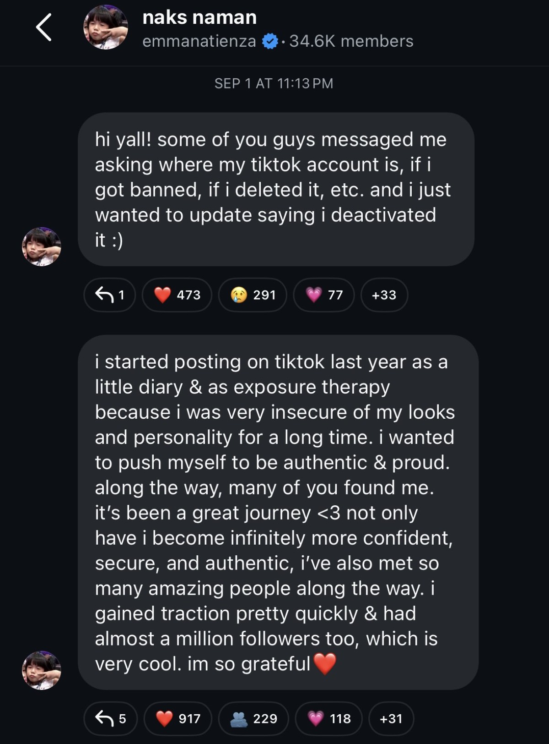Expand the +33 more reactions
The image size is (549, 744).
(x=384, y=295)
